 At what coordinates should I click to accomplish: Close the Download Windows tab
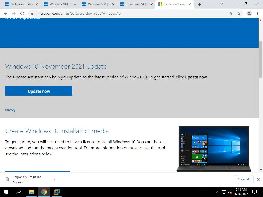[x=190, y=4]
